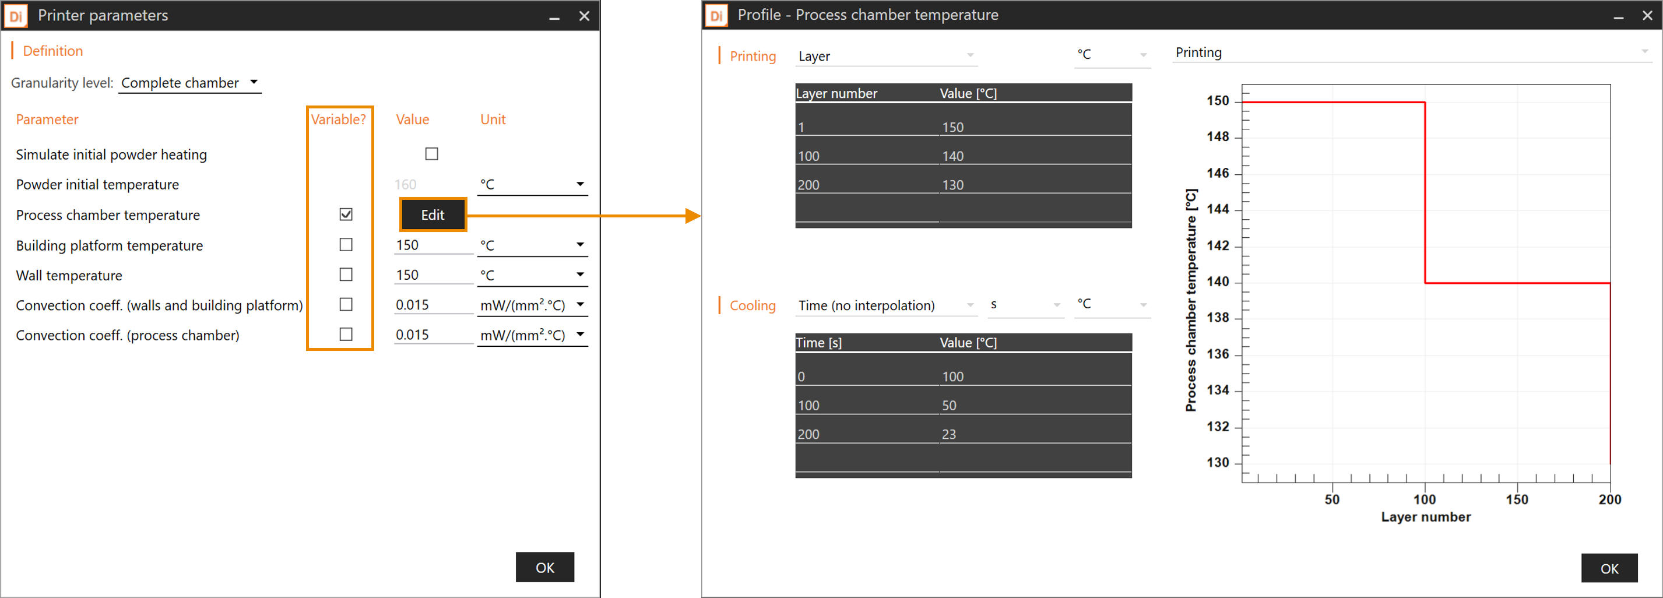Expand the °C unit dropdown next to Layer
The image size is (1663, 598).
pos(1112,54)
